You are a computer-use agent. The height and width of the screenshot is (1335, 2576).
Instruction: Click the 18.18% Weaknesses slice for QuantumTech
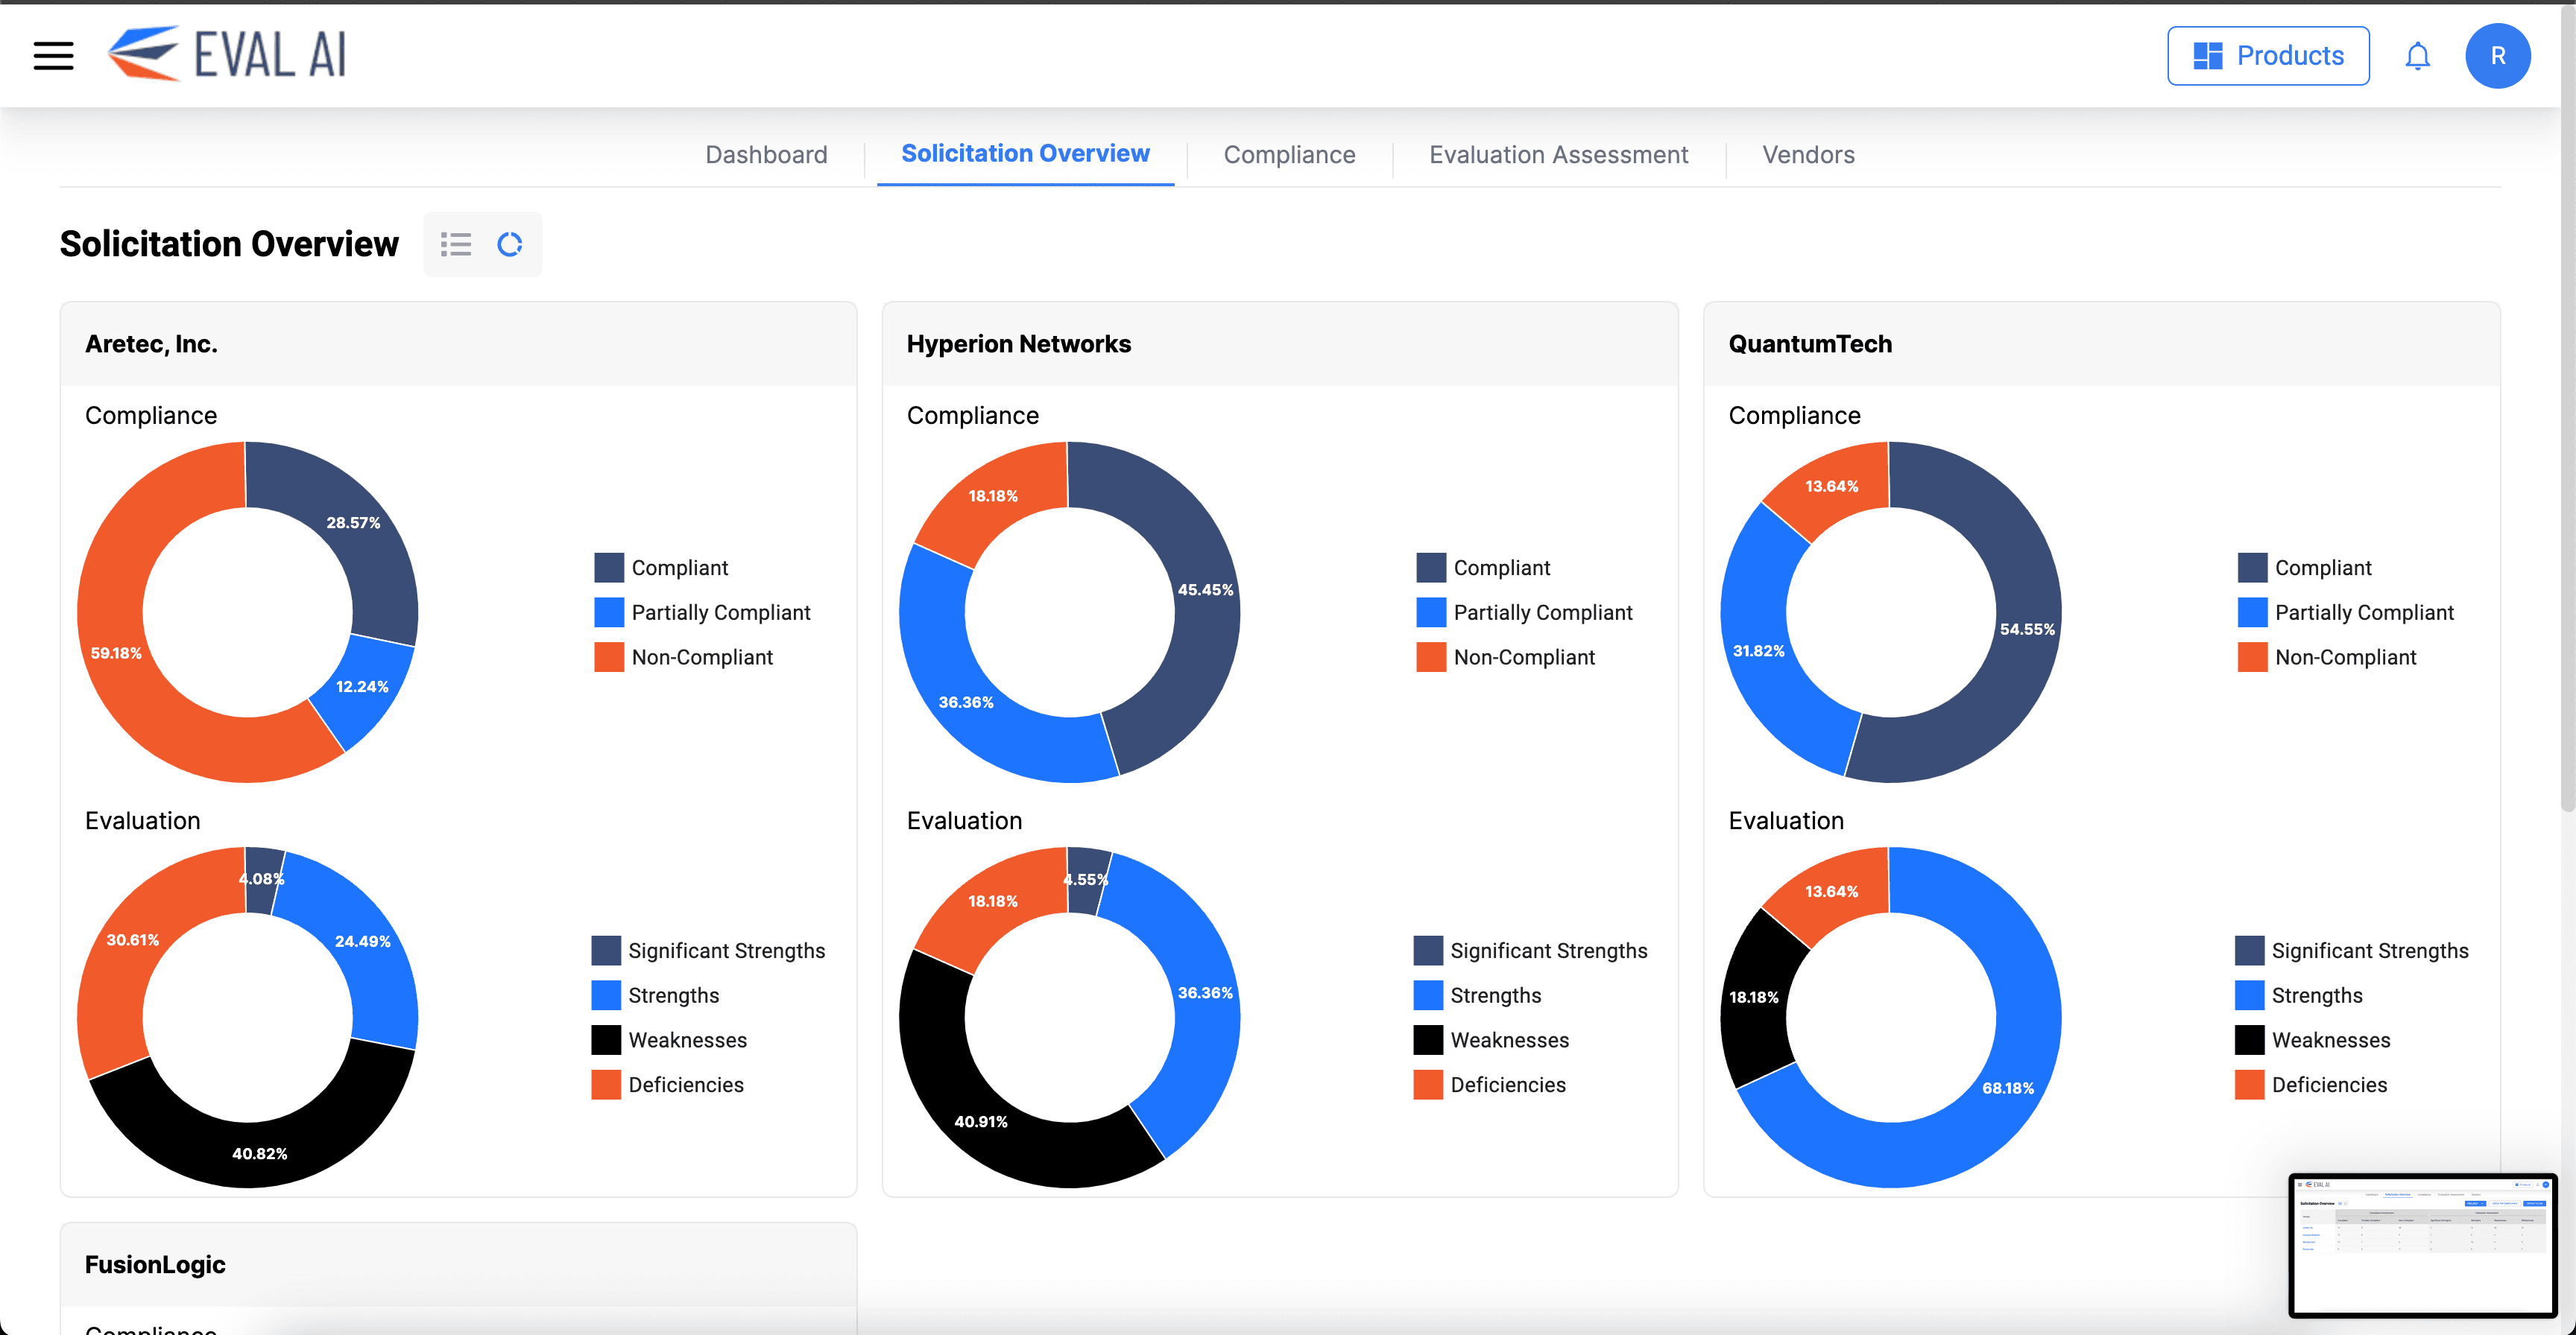pyautogui.click(x=1755, y=998)
